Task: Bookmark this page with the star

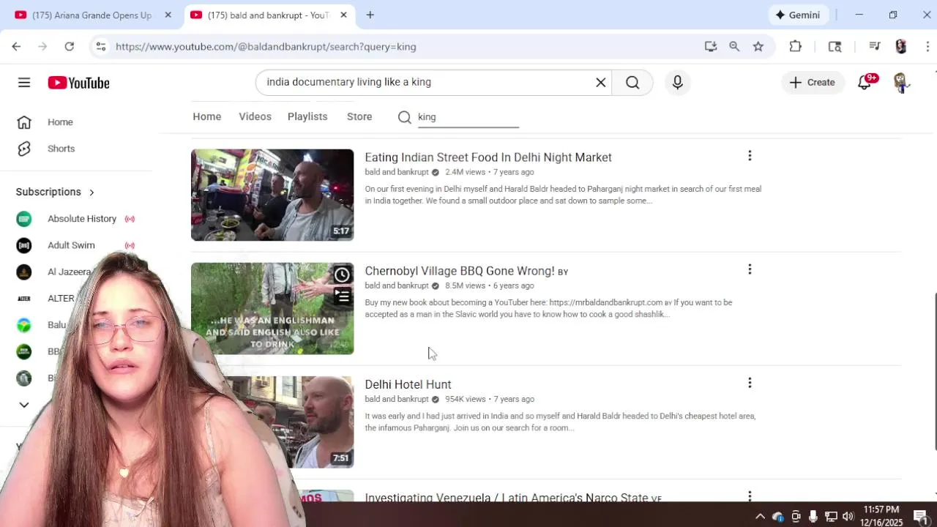Action: point(758,46)
